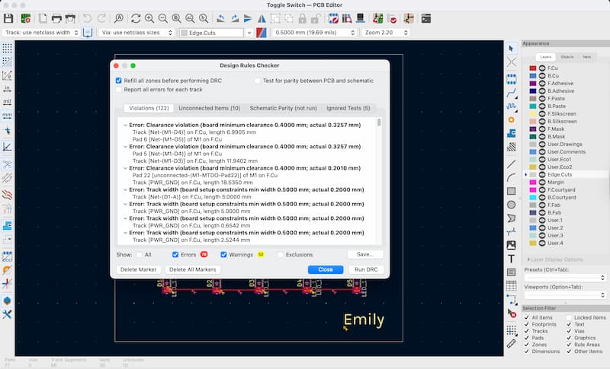Select the Tune Length meander tool
The image size is (610, 369).
point(511,107)
